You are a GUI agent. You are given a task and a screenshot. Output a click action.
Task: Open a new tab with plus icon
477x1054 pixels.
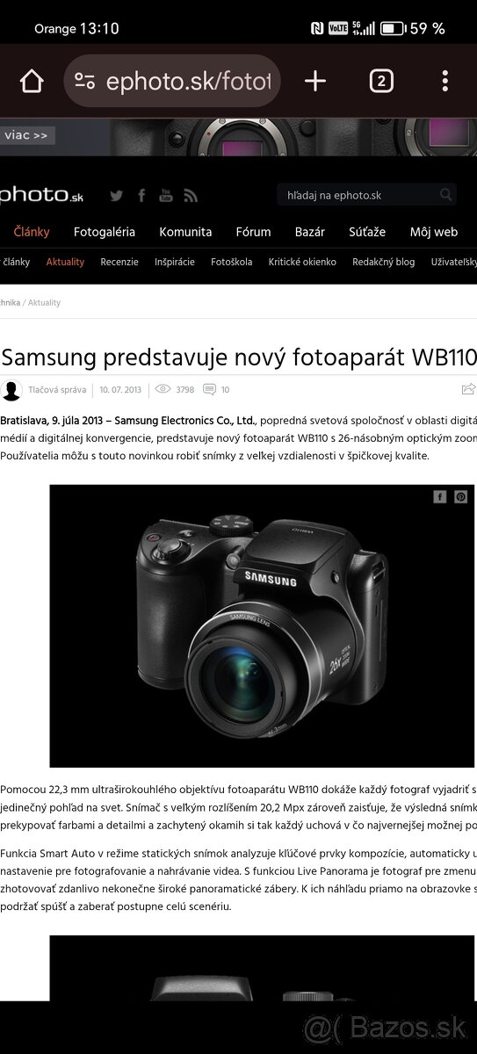314,82
